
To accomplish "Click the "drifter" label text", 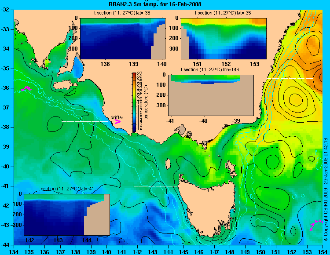I will (x=117, y=117).
